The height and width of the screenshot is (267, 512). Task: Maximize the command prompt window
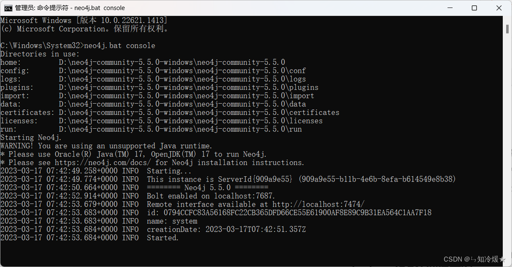[x=474, y=8]
